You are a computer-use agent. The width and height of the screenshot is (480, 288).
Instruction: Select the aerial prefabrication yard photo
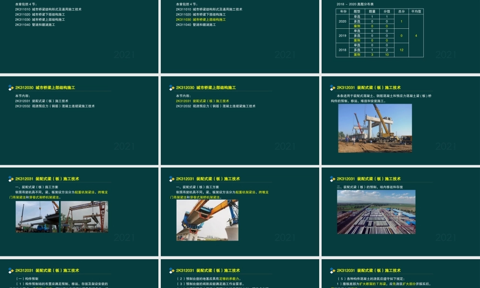[376, 212]
